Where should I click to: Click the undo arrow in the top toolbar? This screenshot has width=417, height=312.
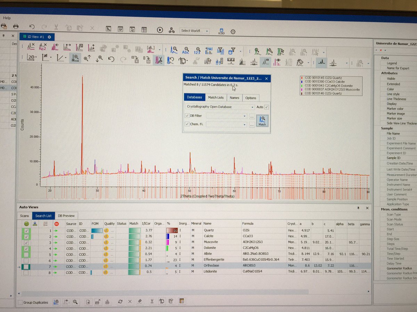32,27
